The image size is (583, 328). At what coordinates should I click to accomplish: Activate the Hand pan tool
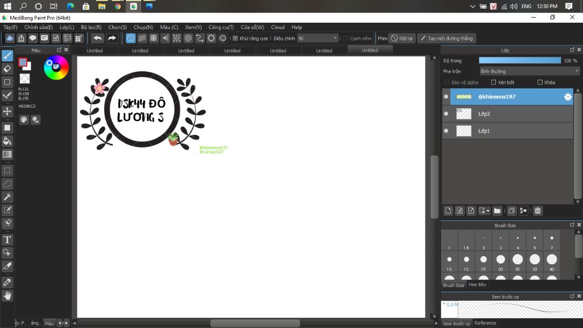pos(7,296)
